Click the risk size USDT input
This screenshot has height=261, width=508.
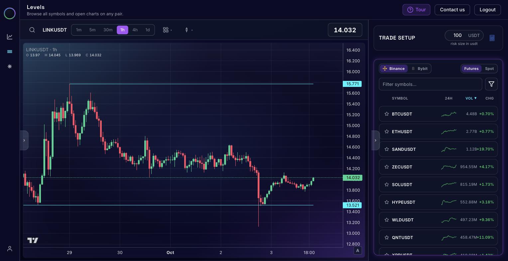464,35
